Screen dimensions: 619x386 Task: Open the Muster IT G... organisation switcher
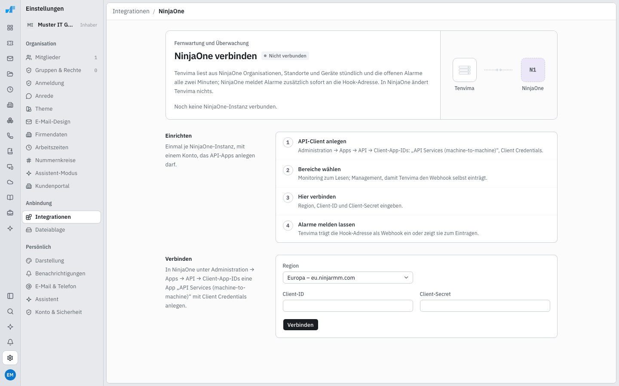(x=62, y=25)
